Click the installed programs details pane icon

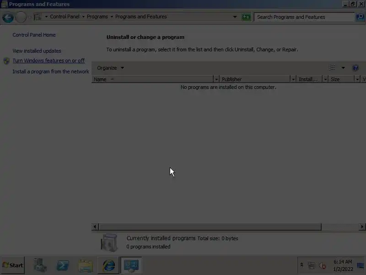tap(109, 243)
